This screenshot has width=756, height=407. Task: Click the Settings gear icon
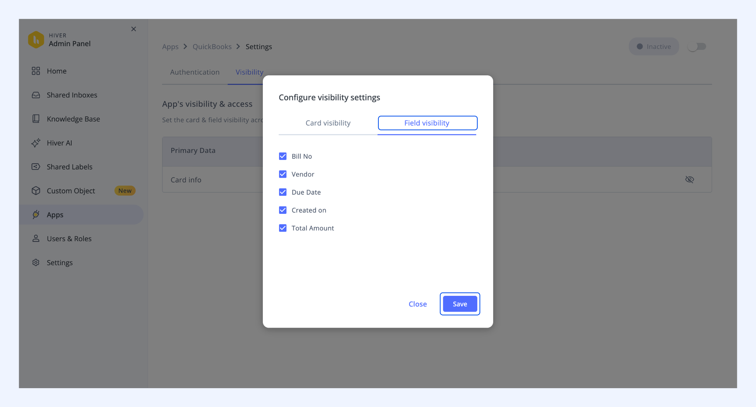point(36,263)
